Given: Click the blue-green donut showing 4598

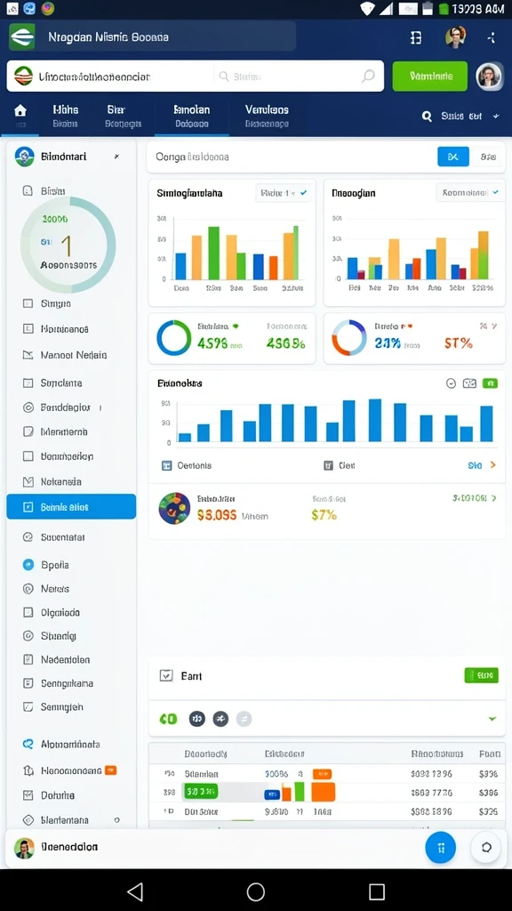Looking at the screenshot, I should tap(173, 337).
